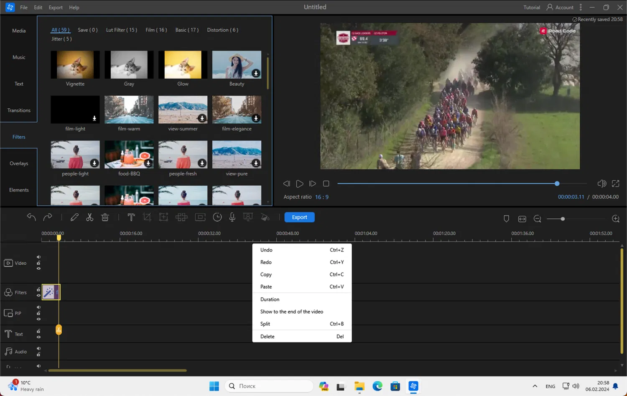Click the zoom-in magnifier on timeline
Viewport: 627px width, 396px height.
(615, 219)
